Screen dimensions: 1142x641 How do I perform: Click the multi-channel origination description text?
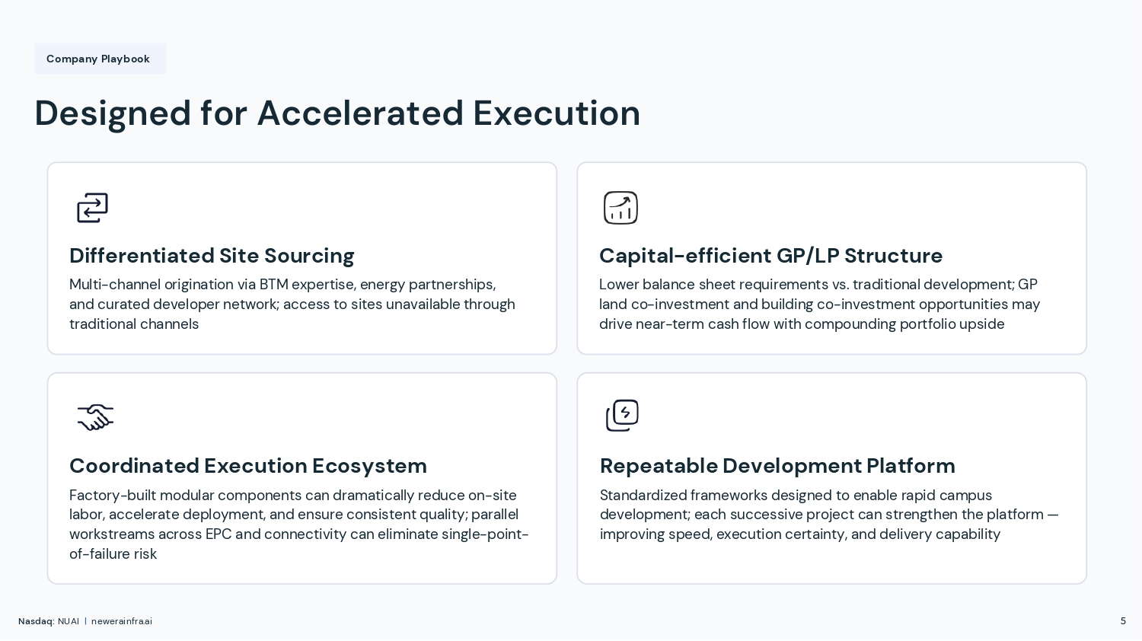click(x=292, y=305)
